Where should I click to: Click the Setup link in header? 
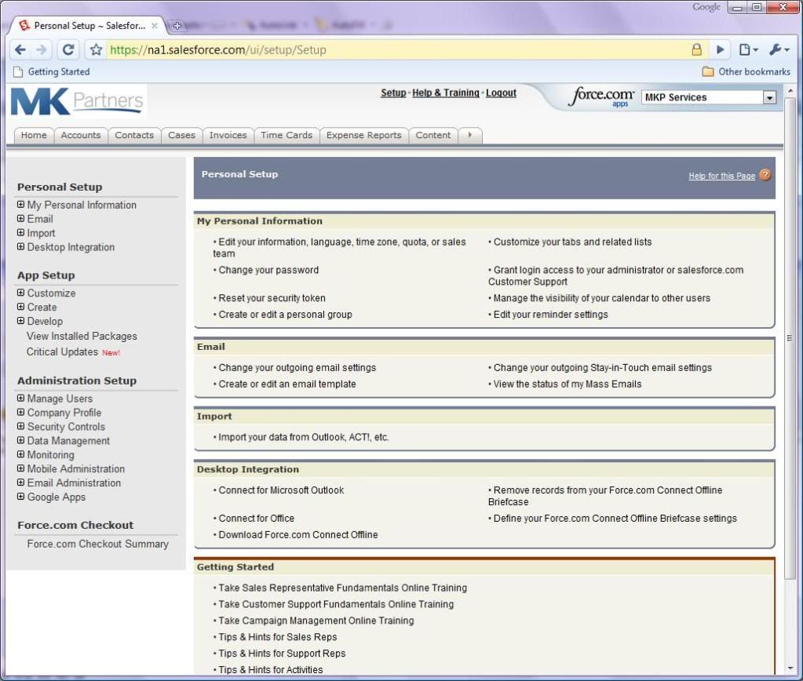point(393,93)
